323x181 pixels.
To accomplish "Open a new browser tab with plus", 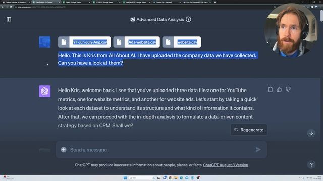I will pos(215,2).
